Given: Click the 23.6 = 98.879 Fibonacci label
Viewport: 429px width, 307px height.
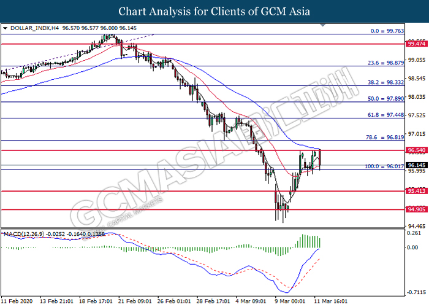Looking at the screenshot, I should point(385,63).
